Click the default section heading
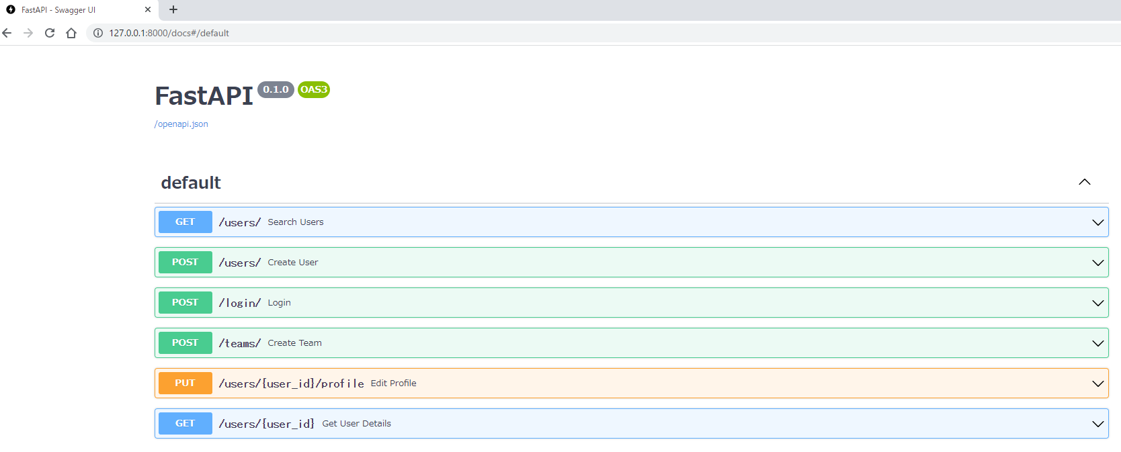Screen dimensions: 1121x452 pos(191,183)
